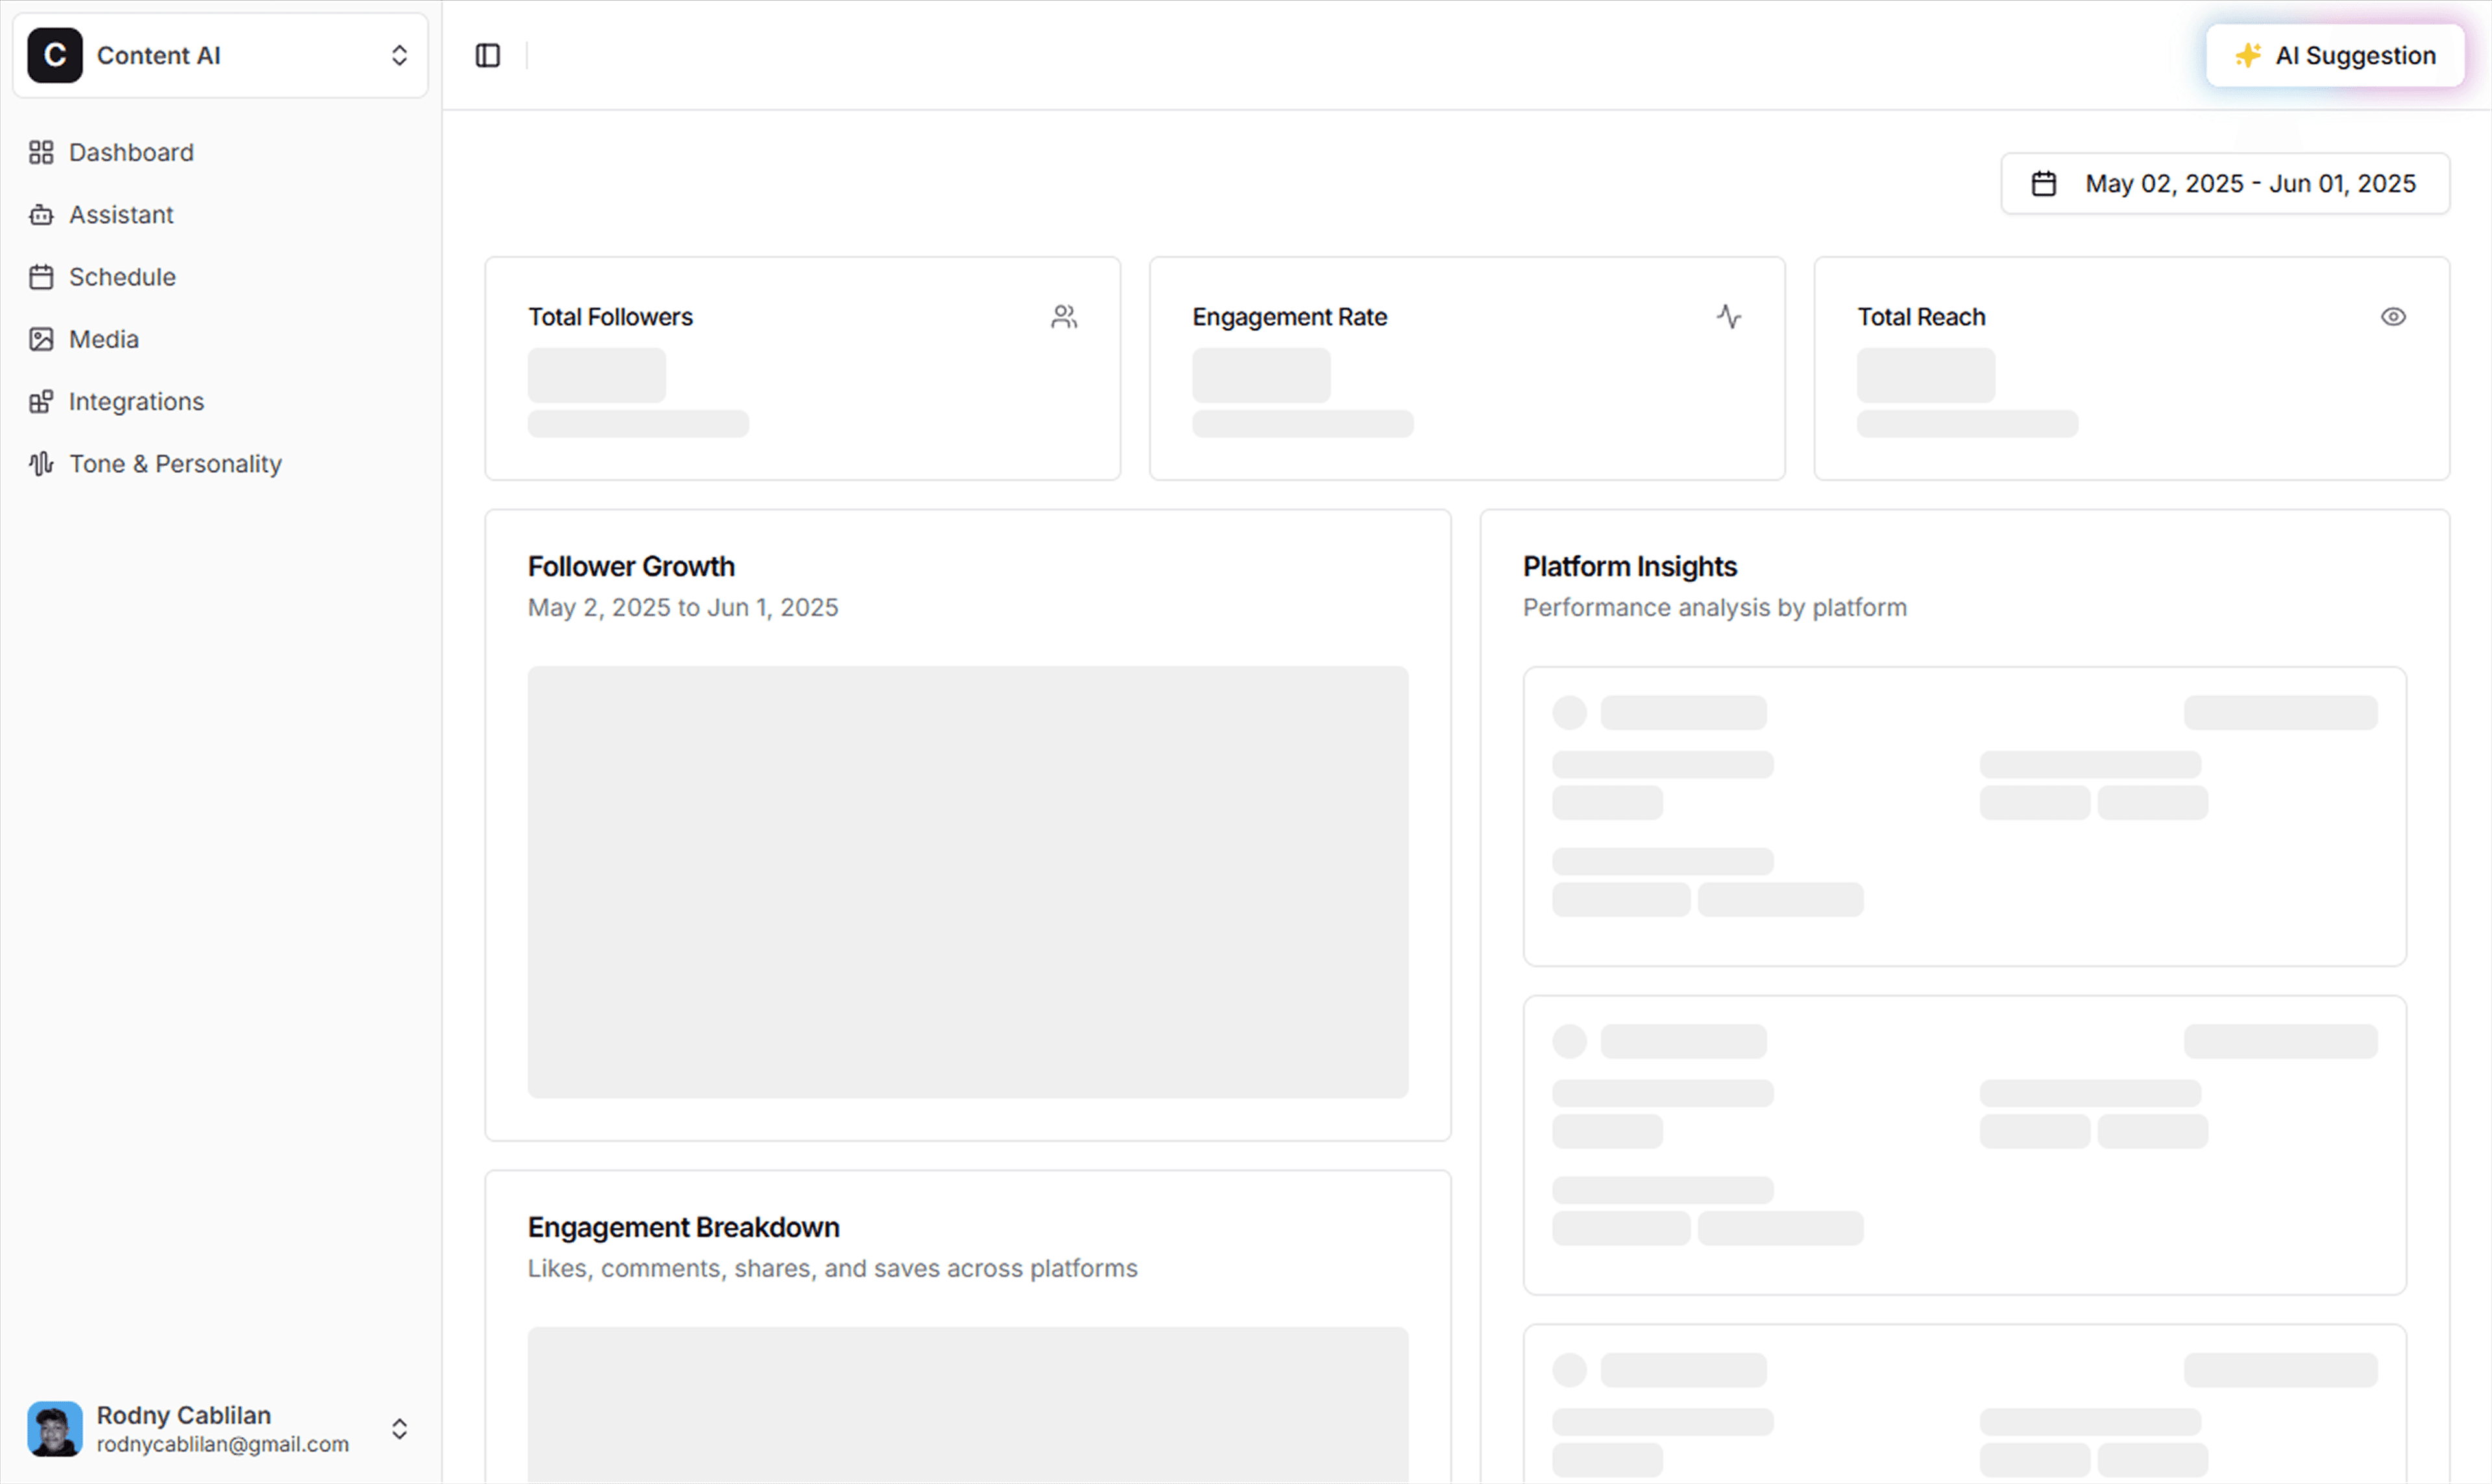Image resolution: width=2492 pixels, height=1484 pixels.
Task: Click the Tone & Personality waveform icon
Action: (41, 464)
